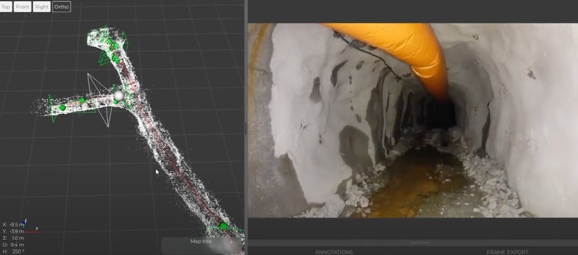Viewport: 578px width, 255px height.
Task: Click the white sphere at the tunnel junction
Action: tap(119, 95)
